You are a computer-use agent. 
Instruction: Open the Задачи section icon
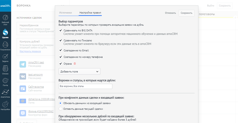tap(5, 58)
